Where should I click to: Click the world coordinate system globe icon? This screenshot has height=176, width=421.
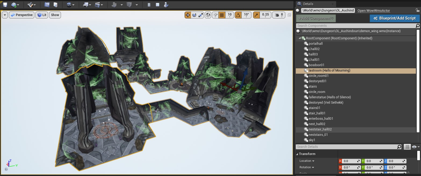208,15
